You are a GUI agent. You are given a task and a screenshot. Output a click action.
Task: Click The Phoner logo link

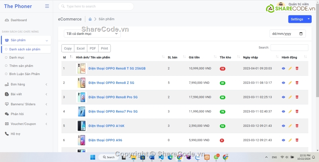click(18, 6)
